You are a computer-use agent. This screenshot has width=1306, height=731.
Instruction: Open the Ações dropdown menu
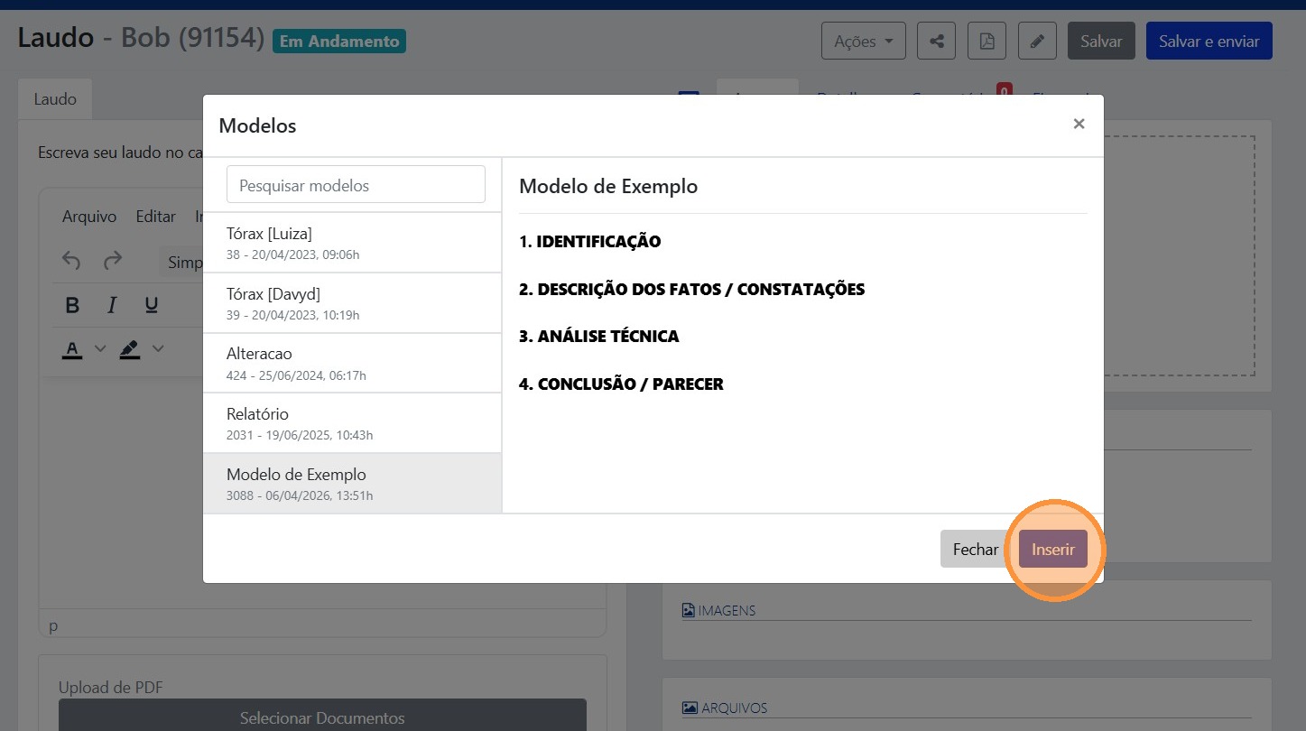(862, 41)
